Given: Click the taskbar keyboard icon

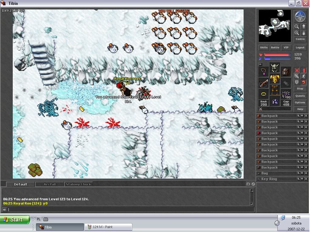Looking at the screenshot, I should (45, 219).
